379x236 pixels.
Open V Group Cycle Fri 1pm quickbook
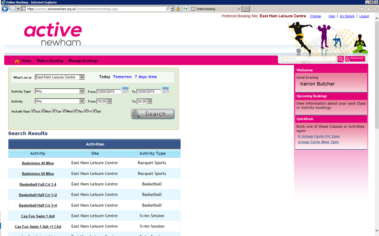tap(318, 136)
